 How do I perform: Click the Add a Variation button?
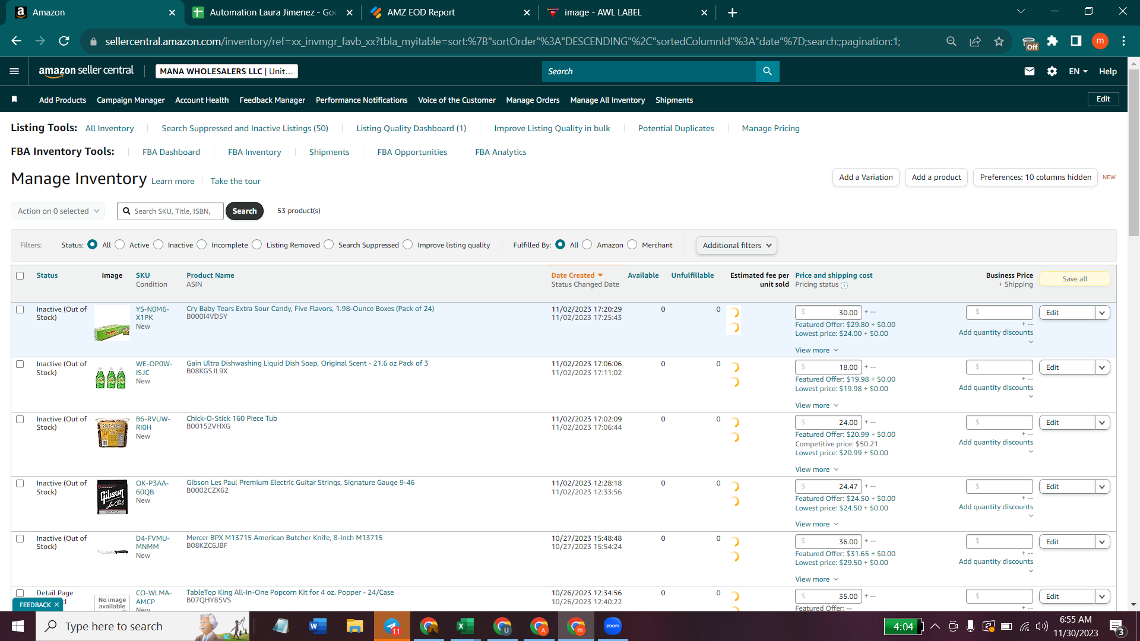pyautogui.click(x=866, y=177)
